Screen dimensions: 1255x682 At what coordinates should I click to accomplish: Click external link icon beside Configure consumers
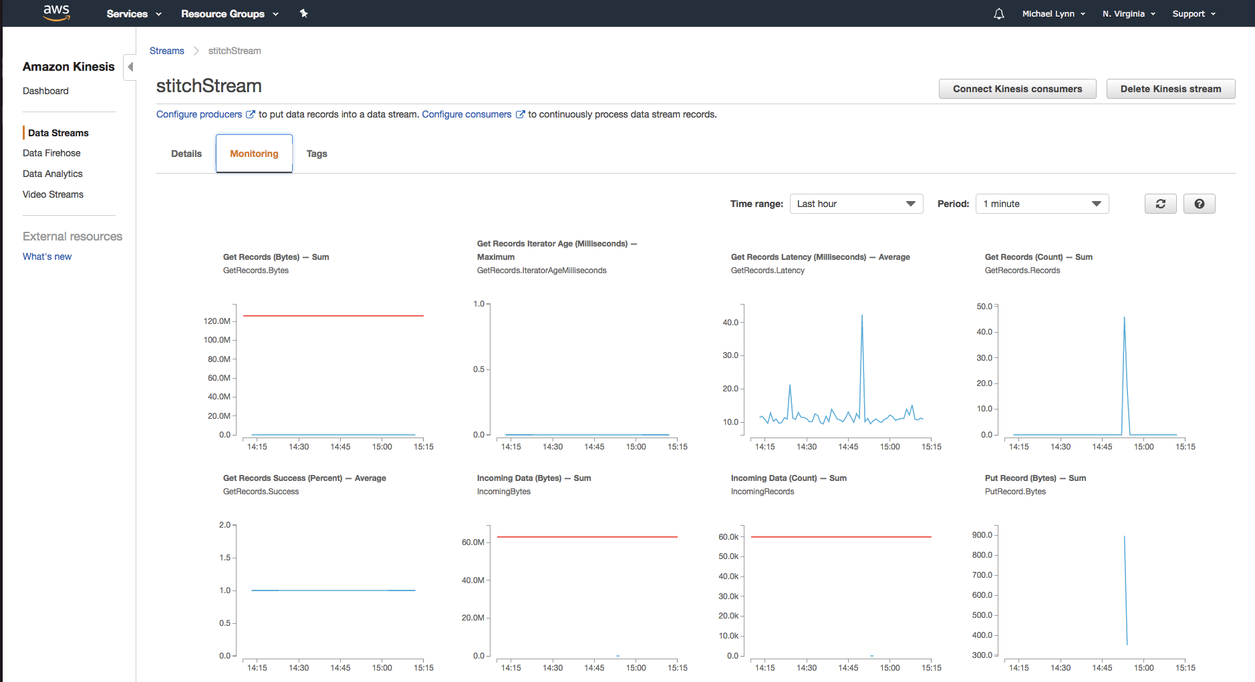point(520,114)
